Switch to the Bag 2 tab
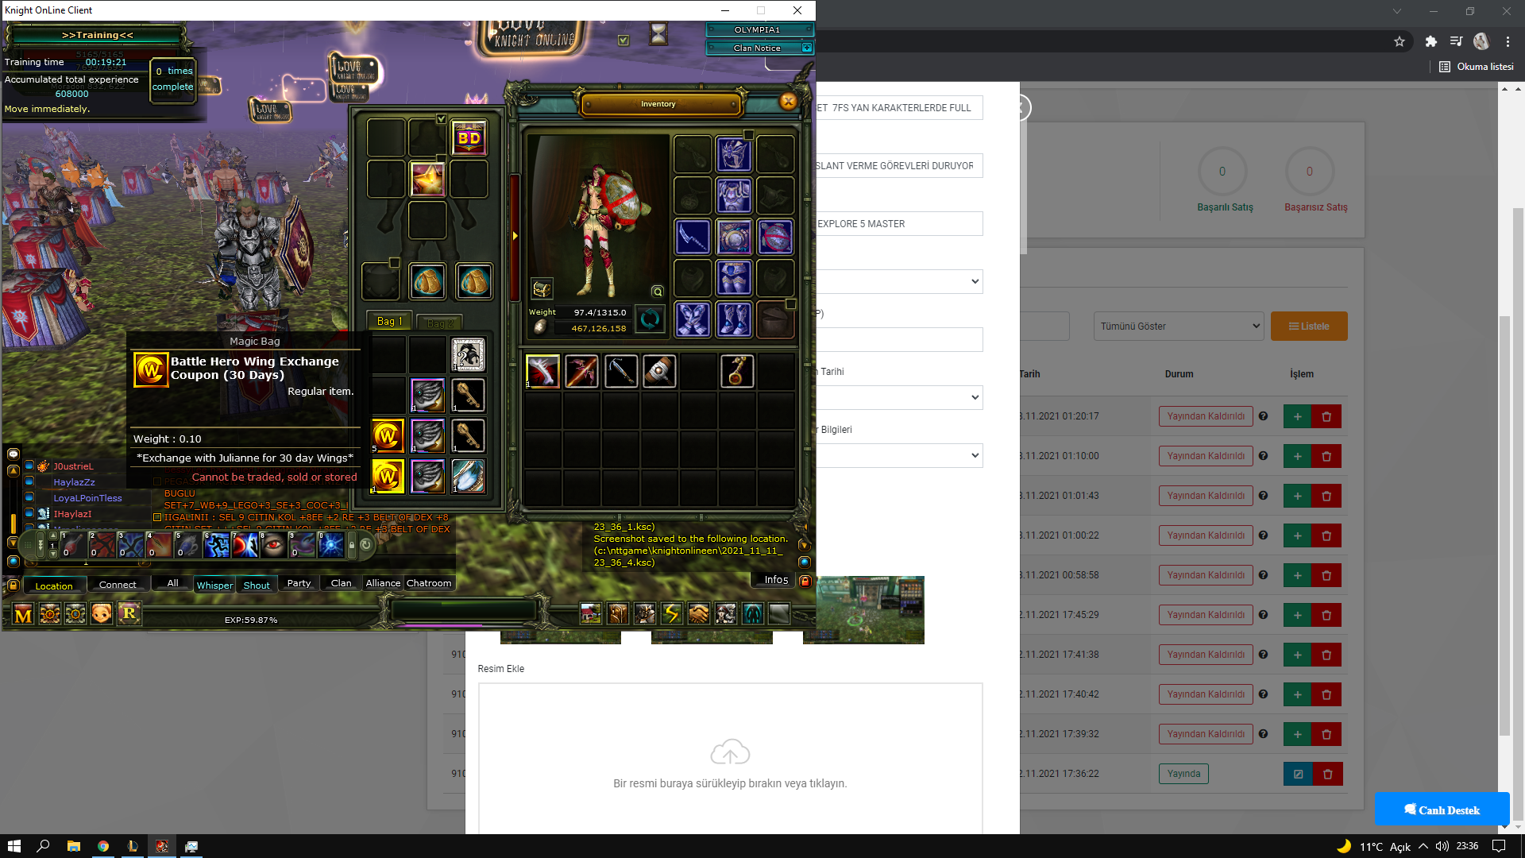 pos(440,323)
